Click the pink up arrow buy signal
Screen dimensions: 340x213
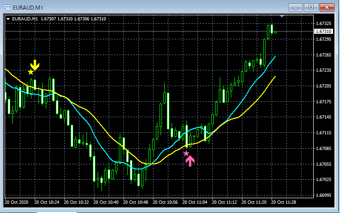point(190,161)
